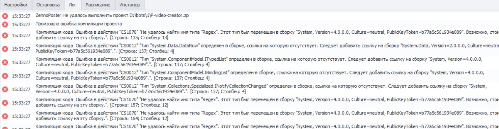Click error icon of Regex error at Строка 164

(x=5, y=116)
